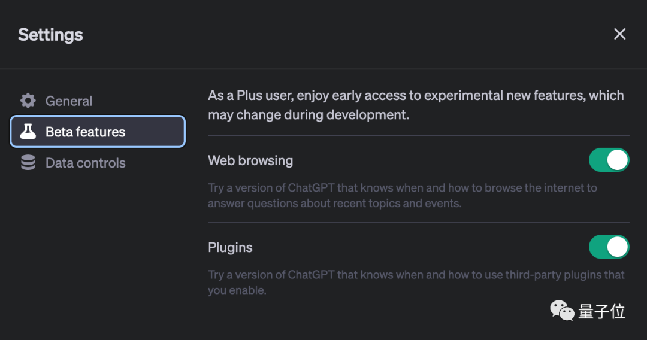Close the Settings dialog with the X

click(619, 34)
